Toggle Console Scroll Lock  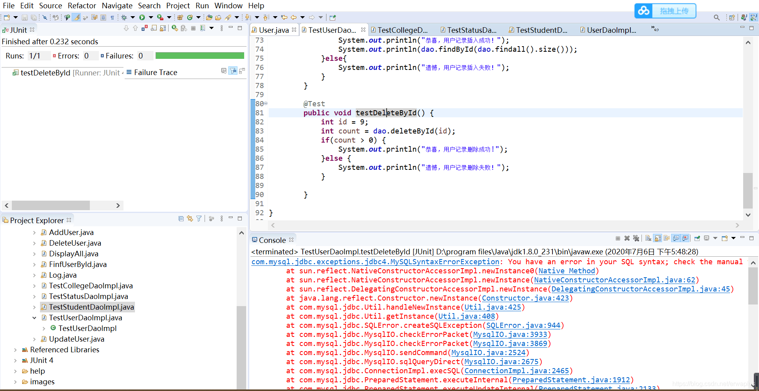657,238
